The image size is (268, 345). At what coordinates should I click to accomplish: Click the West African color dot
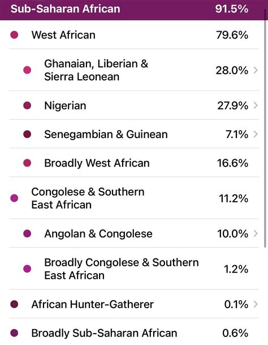14,35
